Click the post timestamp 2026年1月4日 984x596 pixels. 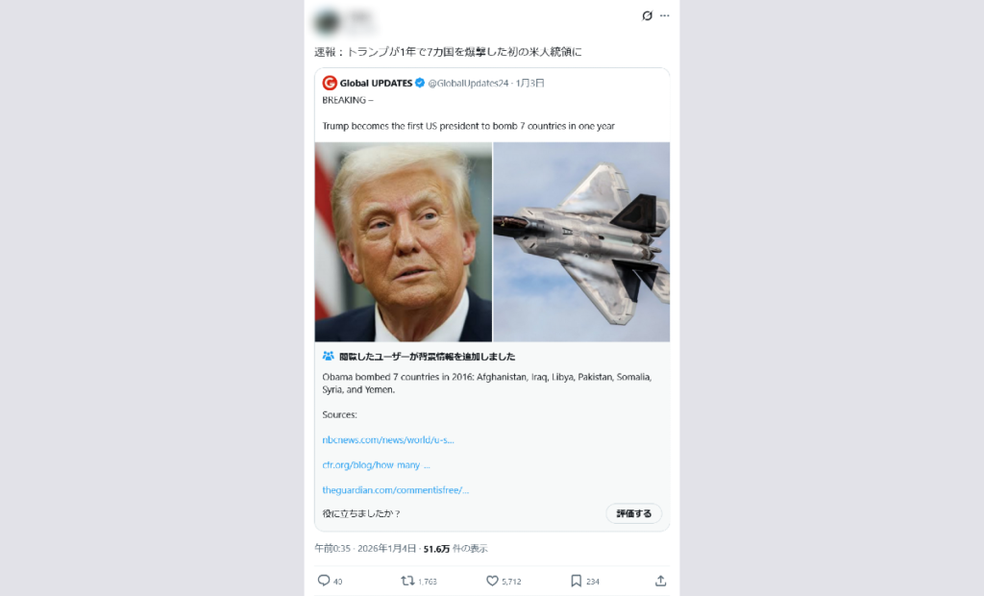386,548
